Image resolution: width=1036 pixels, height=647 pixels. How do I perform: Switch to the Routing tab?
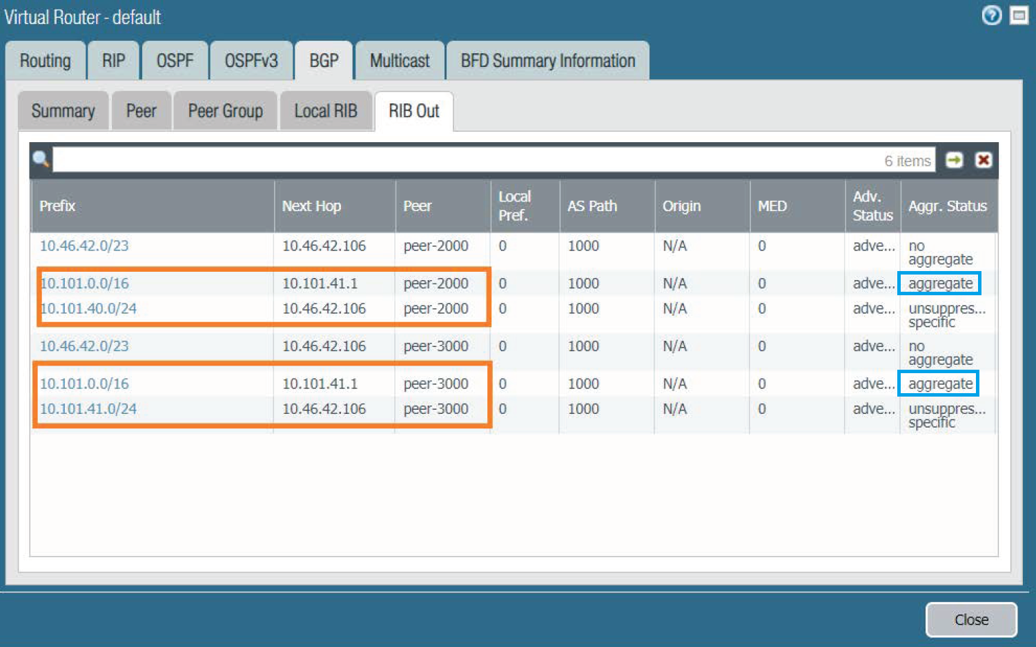pos(46,61)
